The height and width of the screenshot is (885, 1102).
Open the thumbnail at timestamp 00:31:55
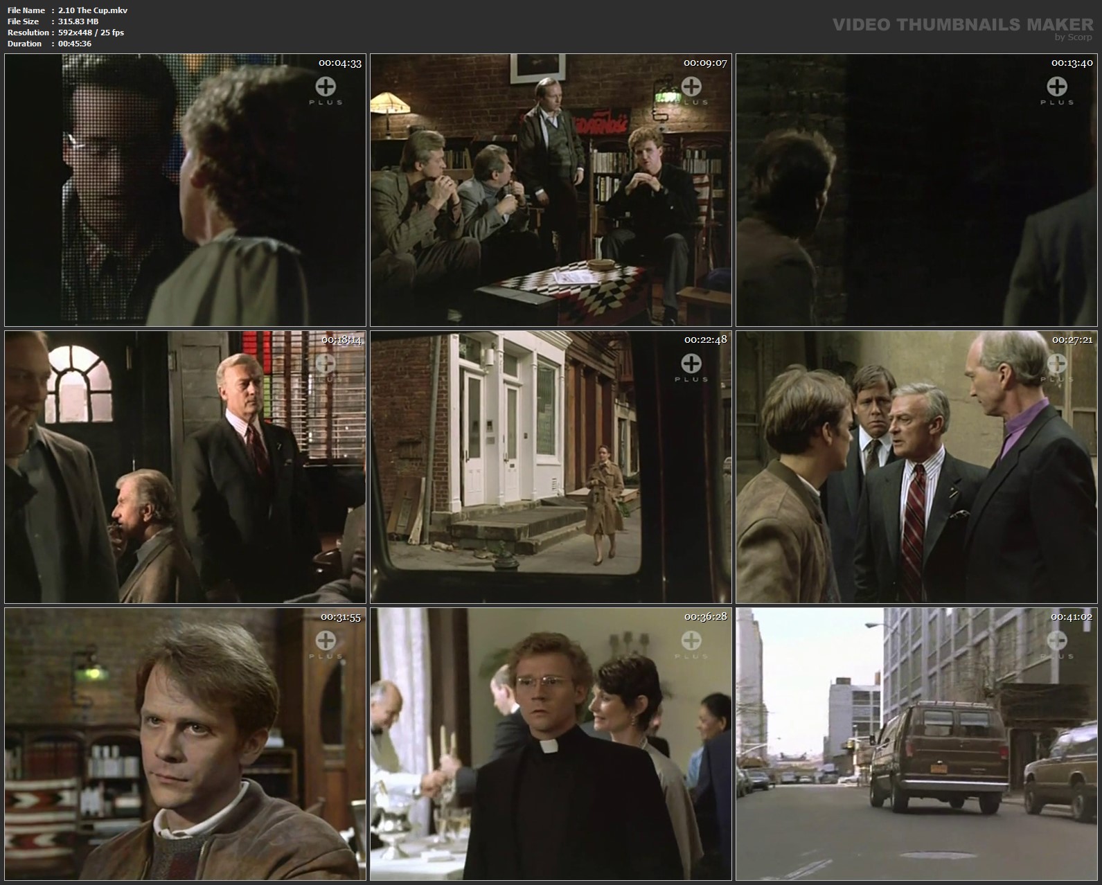(185, 744)
